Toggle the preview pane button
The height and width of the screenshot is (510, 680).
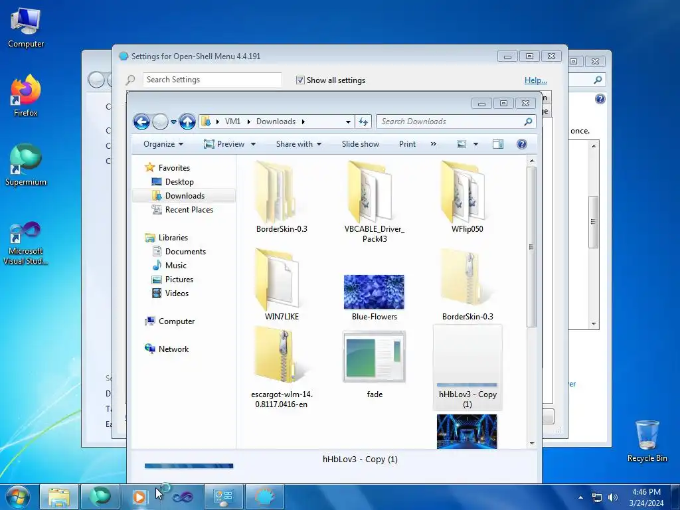point(498,144)
